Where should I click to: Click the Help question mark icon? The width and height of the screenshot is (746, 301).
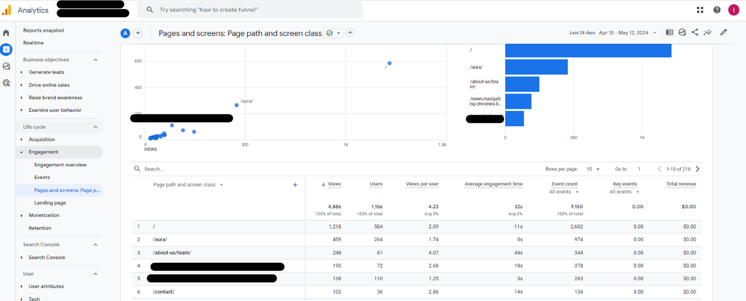(717, 9)
